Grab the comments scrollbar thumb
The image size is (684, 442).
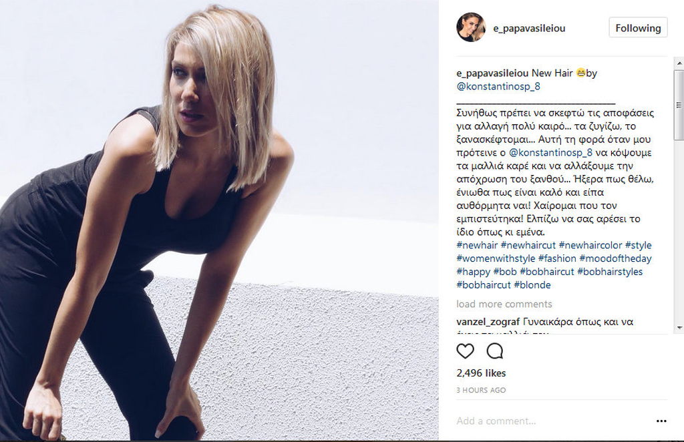[679, 105]
